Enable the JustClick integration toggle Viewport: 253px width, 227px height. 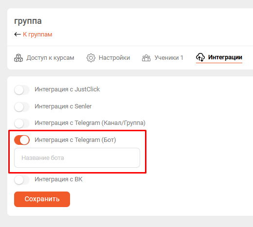[x=22, y=90]
